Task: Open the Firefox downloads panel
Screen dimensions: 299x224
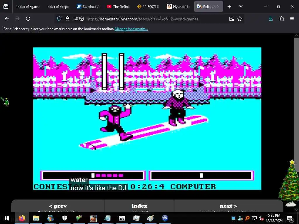Action: coord(271,19)
